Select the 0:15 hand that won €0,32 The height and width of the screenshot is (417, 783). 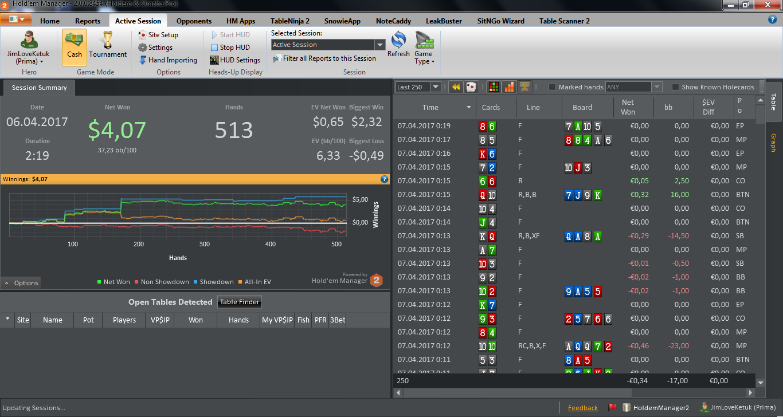pyautogui.click(x=575, y=195)
